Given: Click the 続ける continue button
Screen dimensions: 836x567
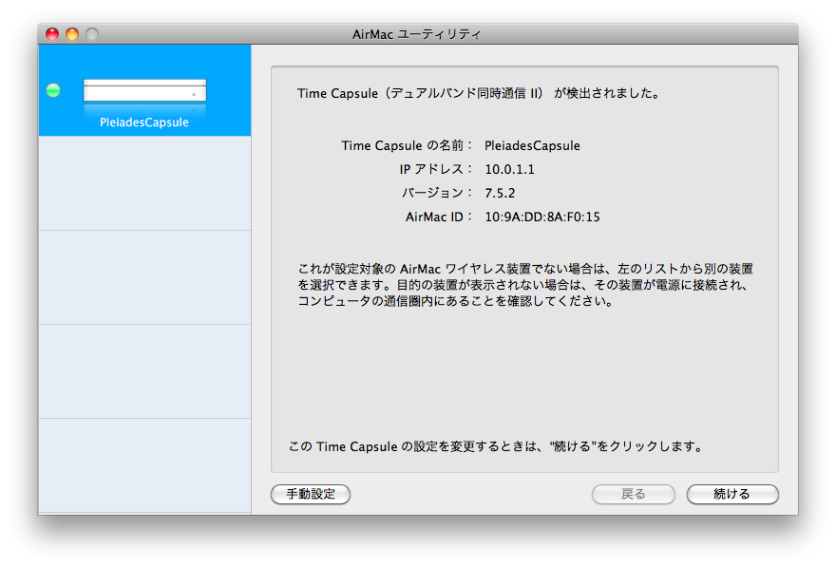Looking at the screenshot, I should 732,494.
